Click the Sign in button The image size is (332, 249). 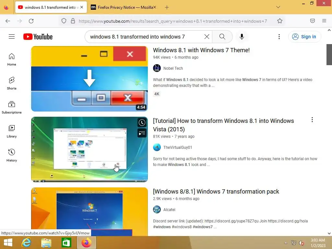(x=304, y=37)
